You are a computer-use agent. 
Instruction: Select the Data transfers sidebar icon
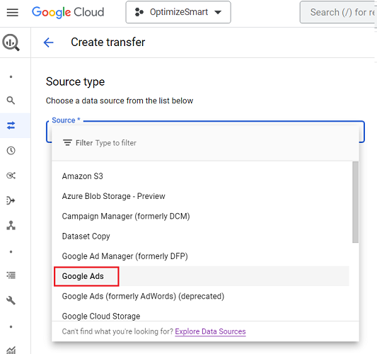click(x=11, y=125)
